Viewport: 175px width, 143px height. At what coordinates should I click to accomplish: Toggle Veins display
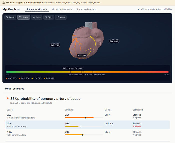(61, 17)
